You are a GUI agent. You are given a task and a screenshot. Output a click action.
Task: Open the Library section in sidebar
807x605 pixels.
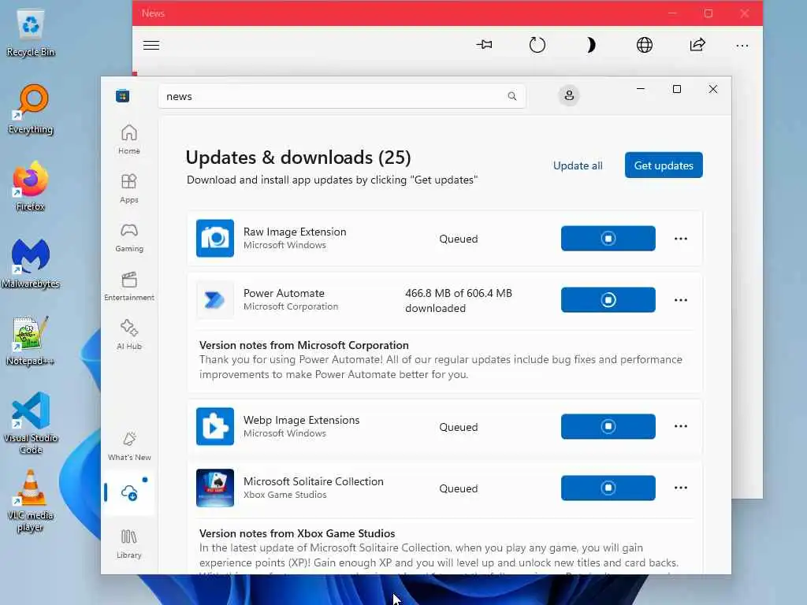pyautogui.click(x=128, y=544)
